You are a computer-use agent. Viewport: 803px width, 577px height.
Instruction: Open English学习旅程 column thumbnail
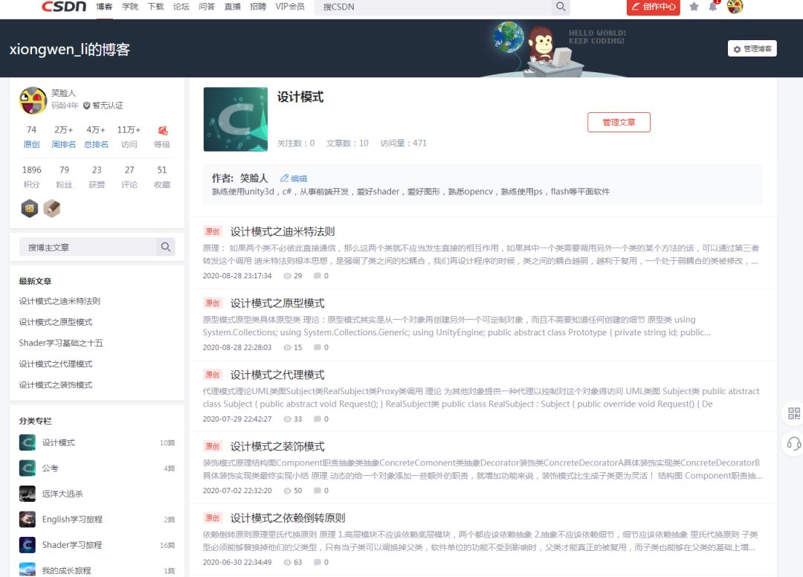pos(28,519)
